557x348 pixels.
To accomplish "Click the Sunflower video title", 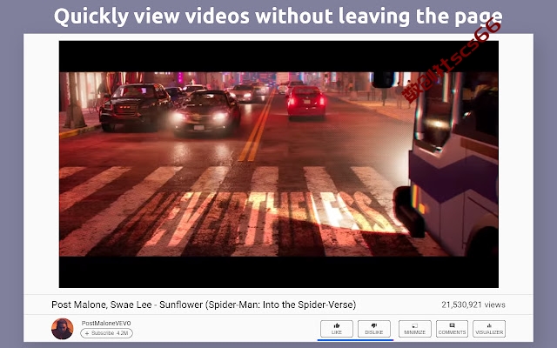I will click(x=204, y=304).
